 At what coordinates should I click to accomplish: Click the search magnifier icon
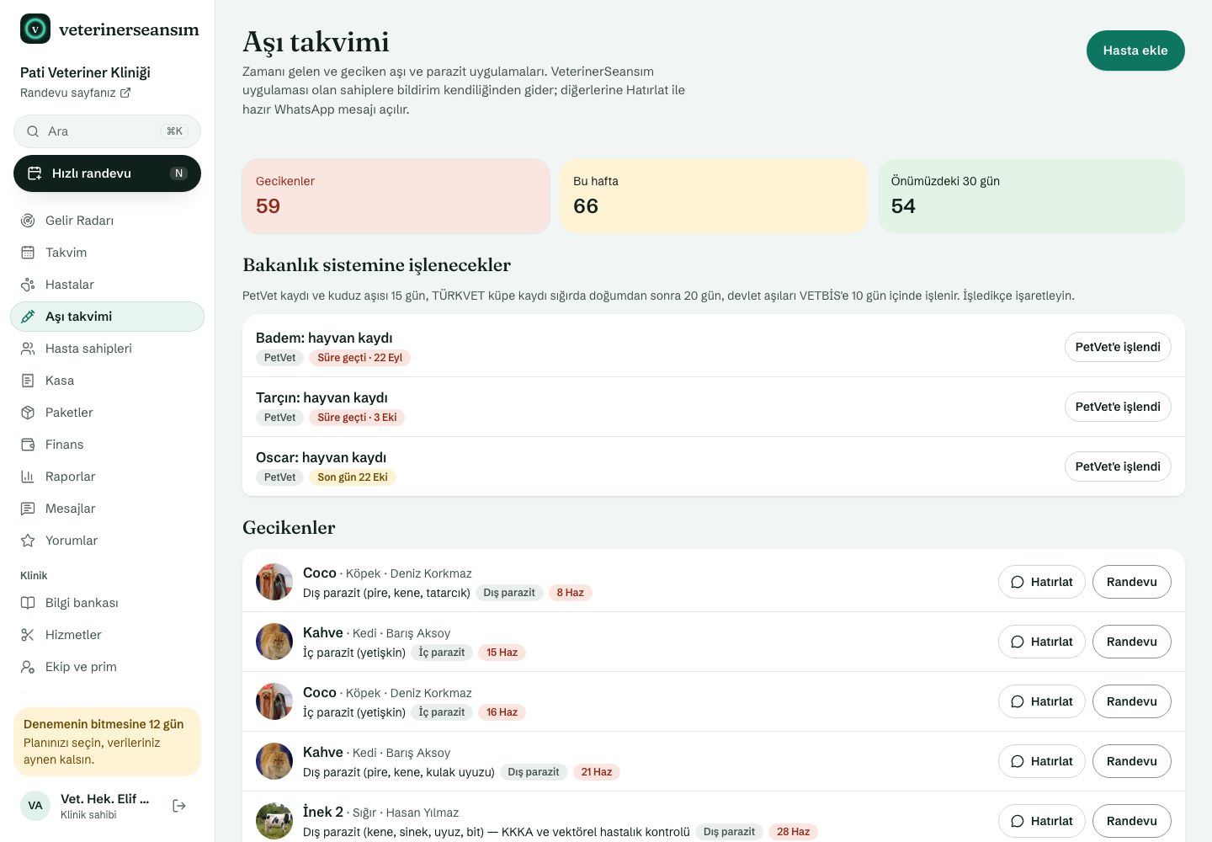click(33, 131)
